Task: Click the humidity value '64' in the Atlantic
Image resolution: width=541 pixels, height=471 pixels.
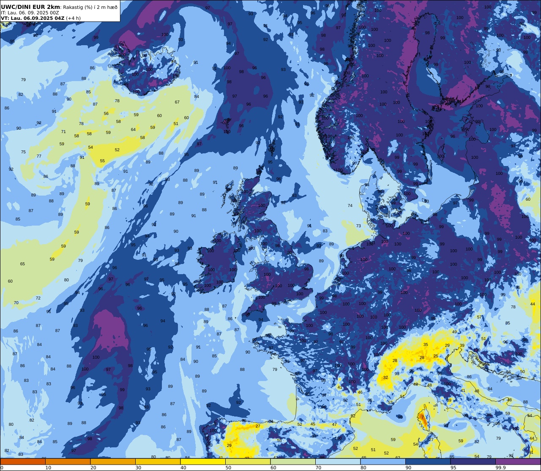Action: [x=133, y=130]
